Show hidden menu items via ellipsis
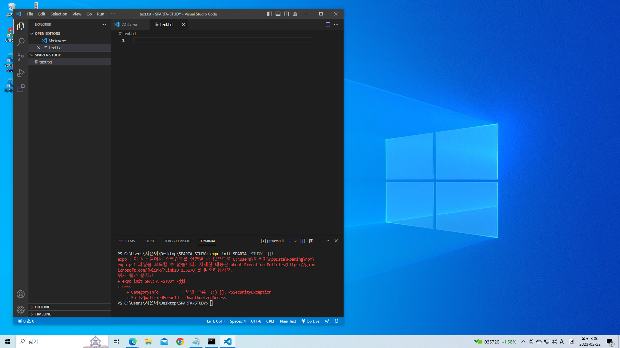This screenshot has width=620, height=348. click(x=113, y=14)
